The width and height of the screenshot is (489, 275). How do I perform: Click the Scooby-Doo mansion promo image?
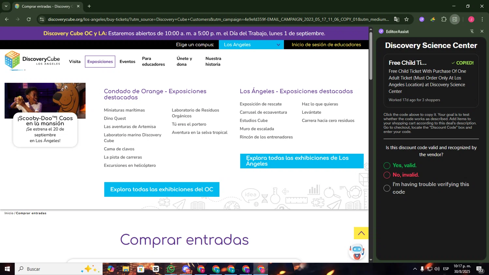(x=45, y=100)
